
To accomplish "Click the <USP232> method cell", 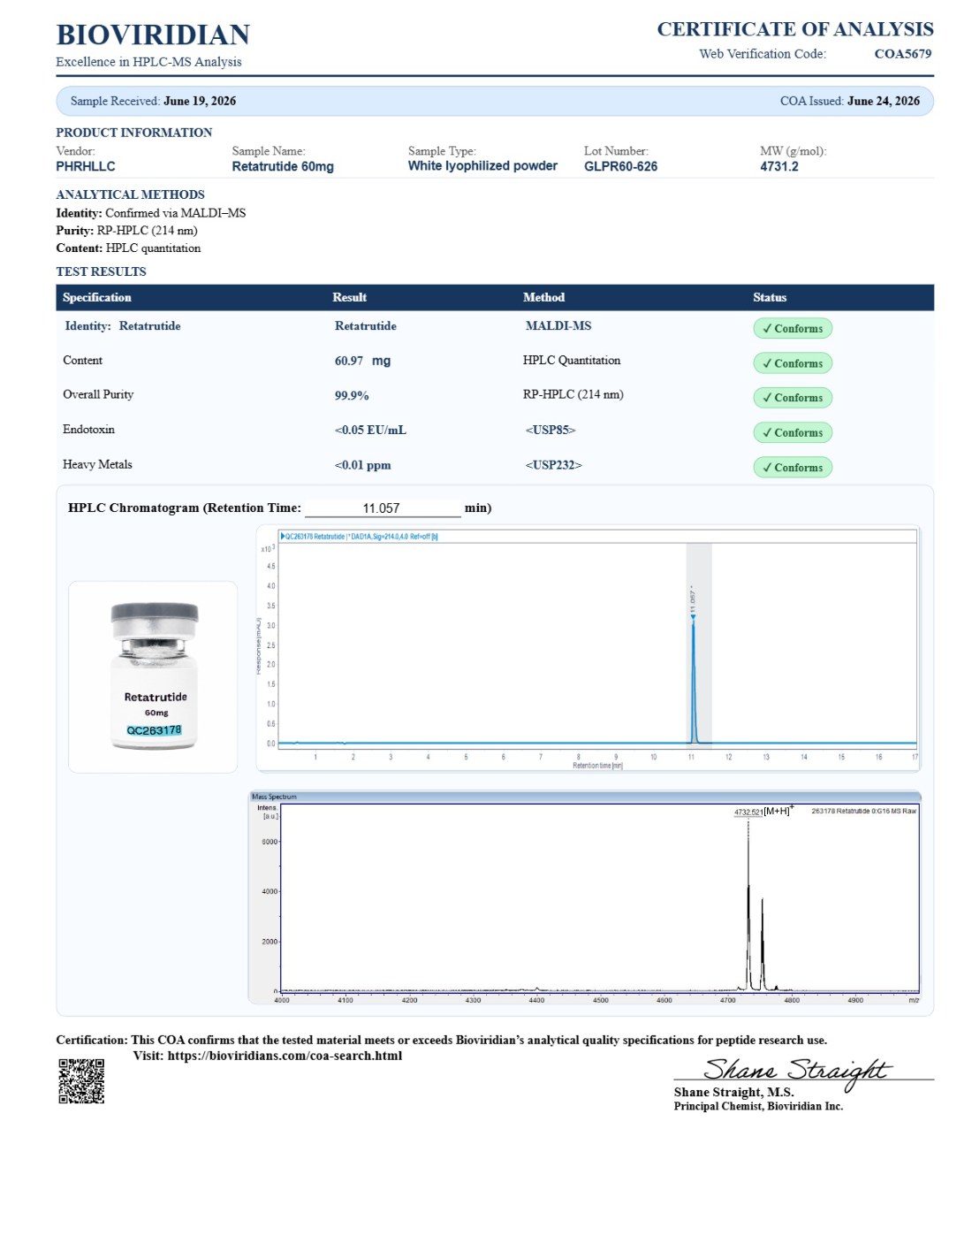I will pyautogui.click(x=553, y=465).
